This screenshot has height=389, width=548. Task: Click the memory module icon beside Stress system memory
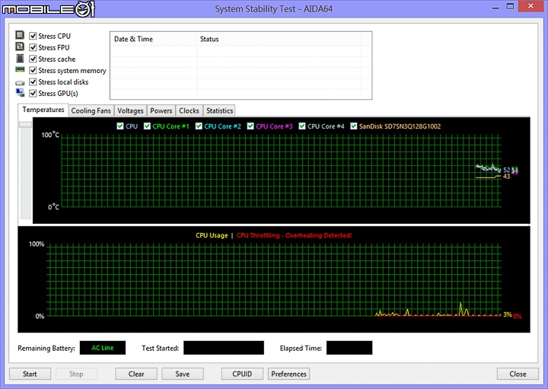tap(20, 70)
